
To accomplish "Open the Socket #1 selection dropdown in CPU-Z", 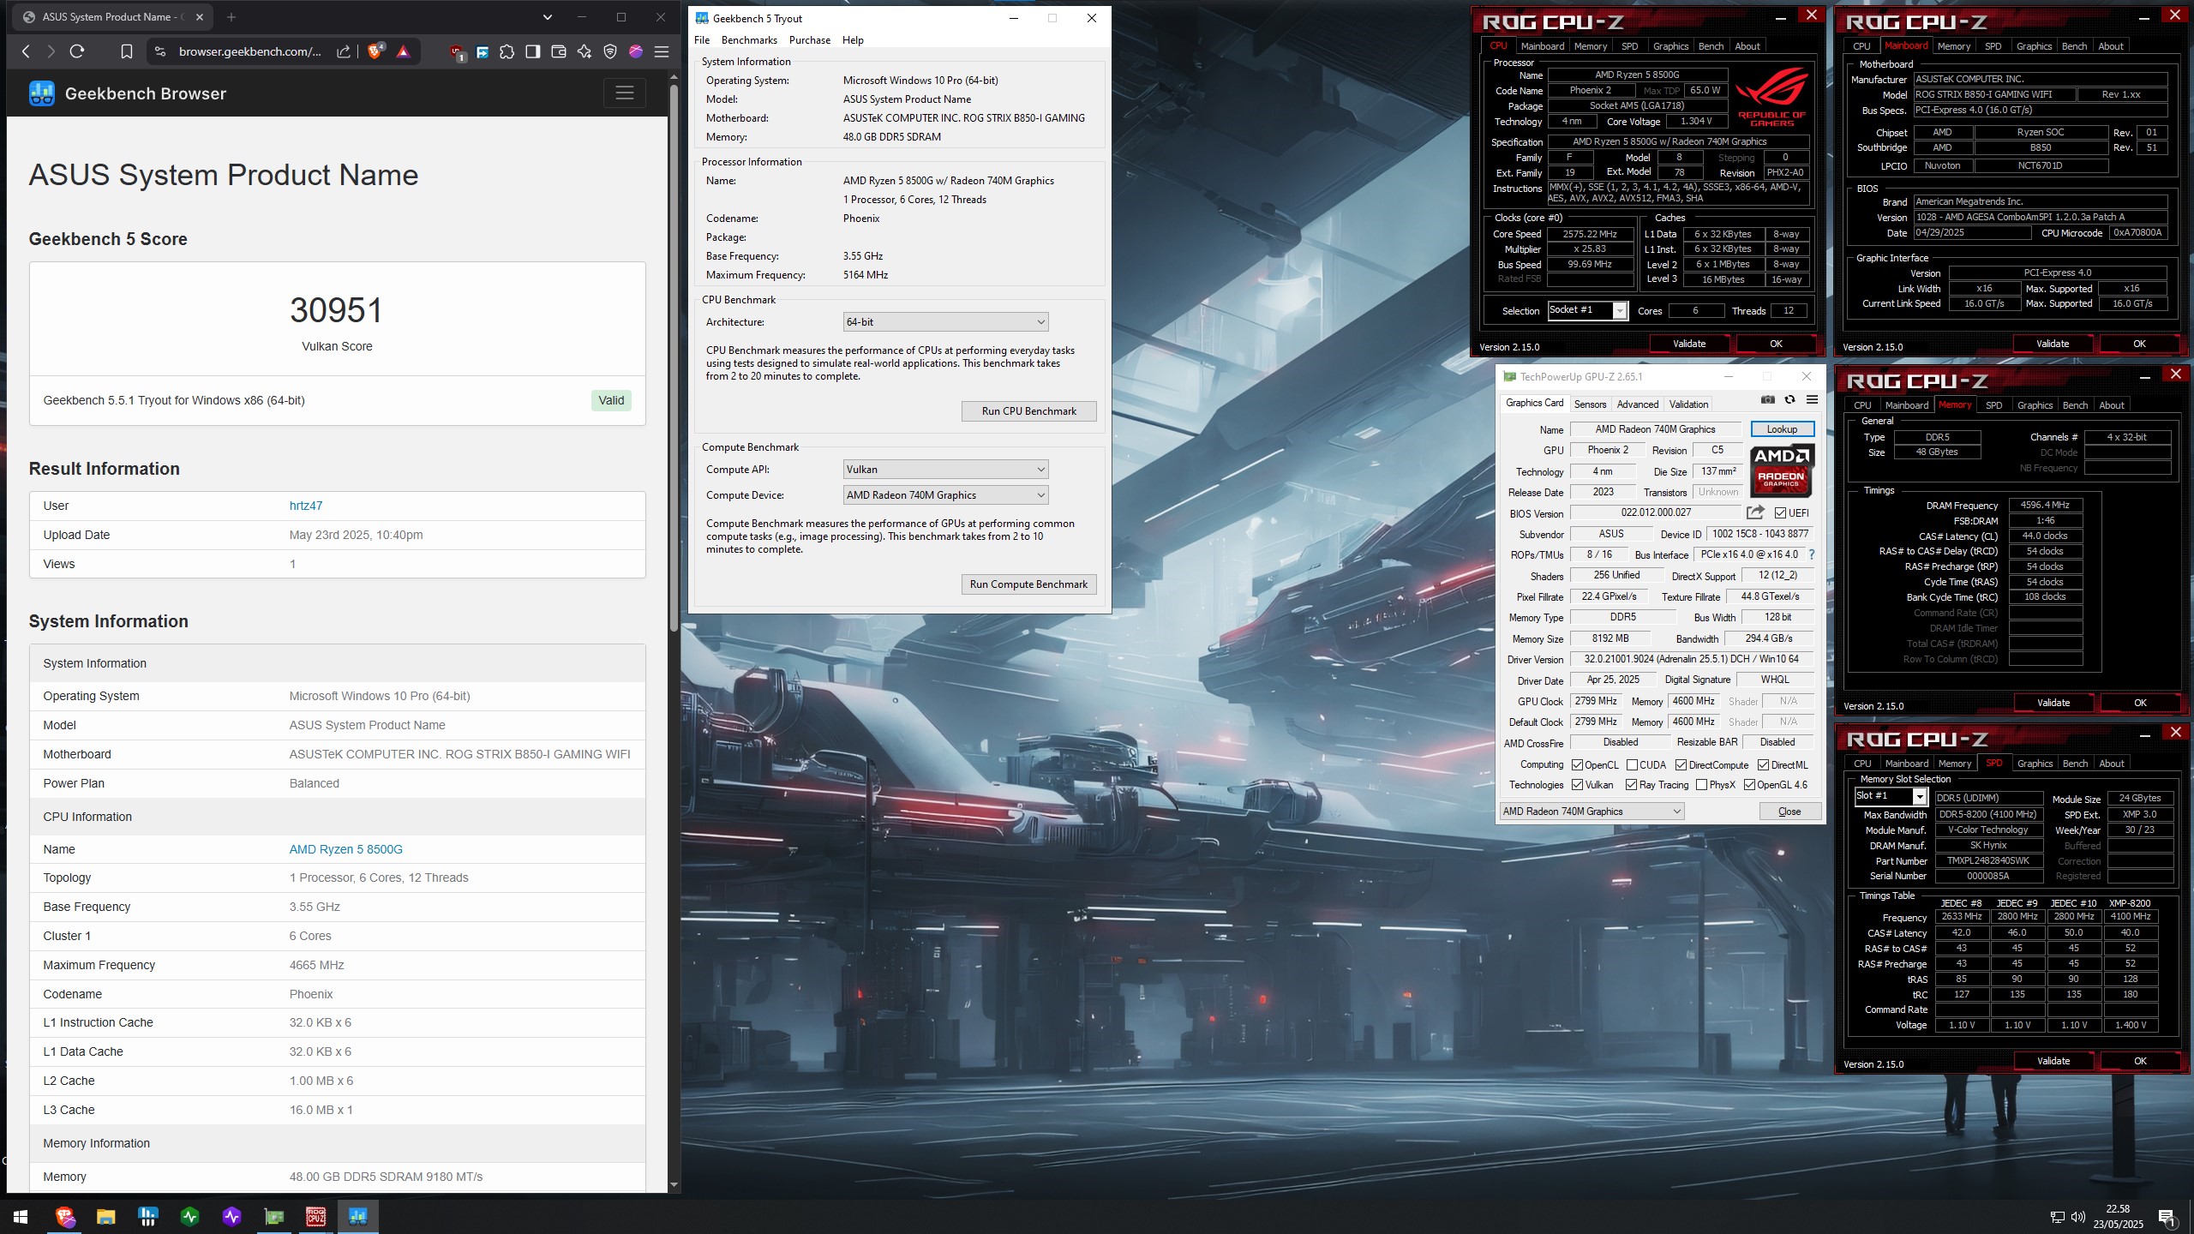I will (x=1587, y=310).
